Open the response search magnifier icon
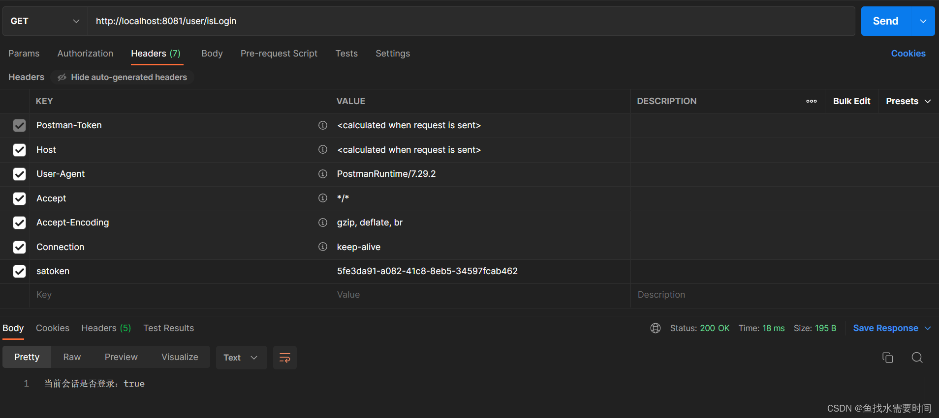The image size is (939, 418). pos(917,358)
